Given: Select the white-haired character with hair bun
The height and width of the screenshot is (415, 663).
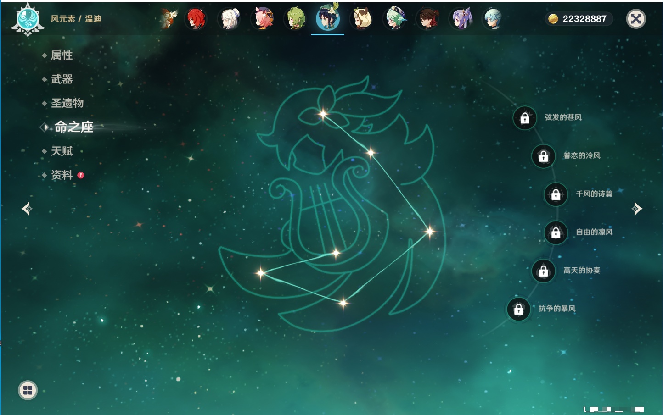Looking at the screenshot, I should pyautogui.click(x=230, y=19).
